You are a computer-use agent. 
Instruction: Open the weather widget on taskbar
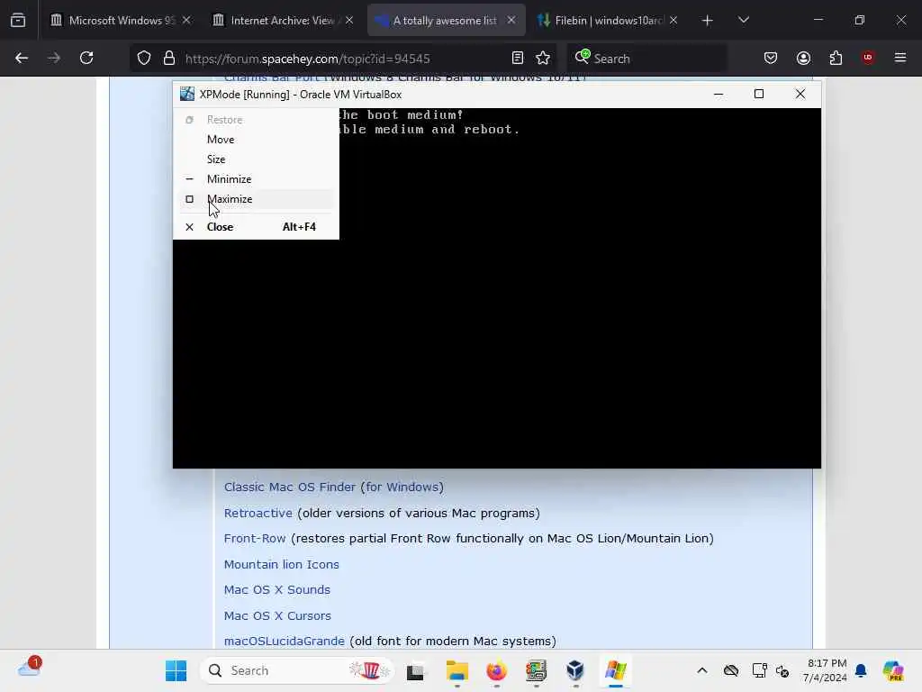(30, 669)
